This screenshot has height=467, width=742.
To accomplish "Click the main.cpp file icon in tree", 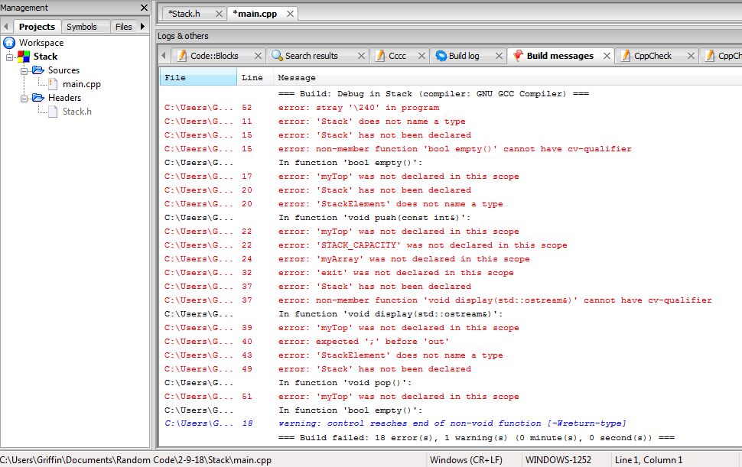I will pos(53,83).
